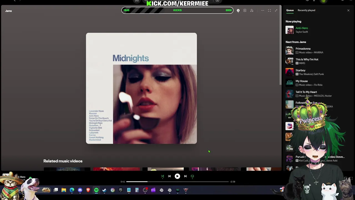This screenshot has height=200, width=355.
Task: Switch to the Queue tab
Action: click(x=290, y=10)
